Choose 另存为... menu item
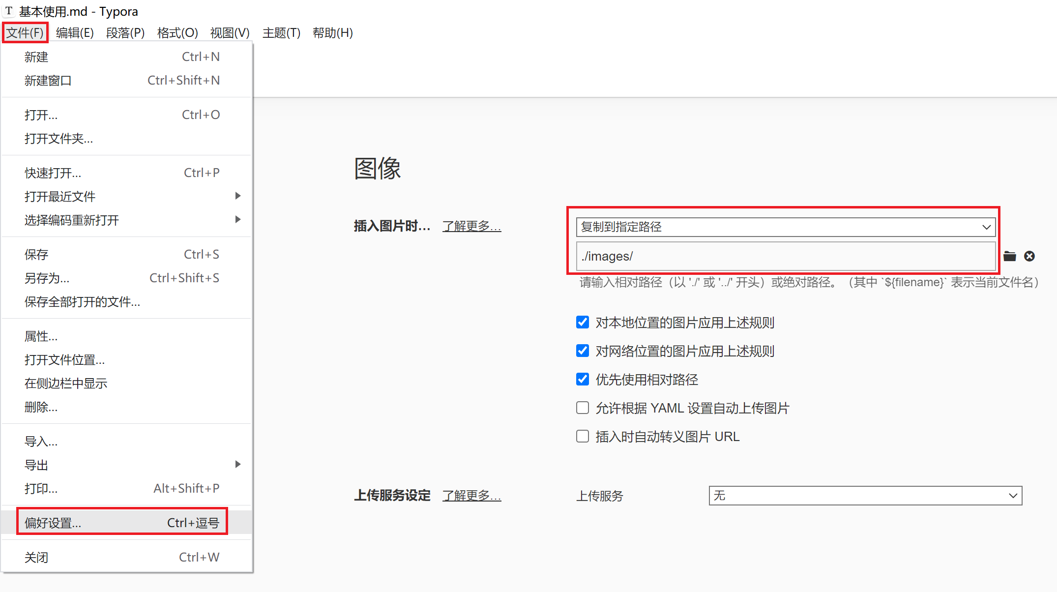This screenshot has height=592, width=1057. coord(127,278)
